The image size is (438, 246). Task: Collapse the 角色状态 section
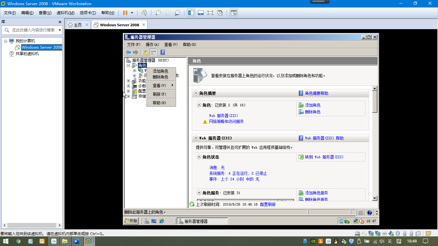click(x=199, y=157)
